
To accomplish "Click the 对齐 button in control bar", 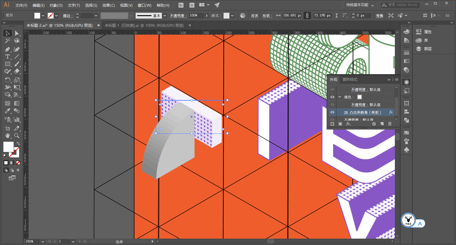I will (x=255, y=16).
